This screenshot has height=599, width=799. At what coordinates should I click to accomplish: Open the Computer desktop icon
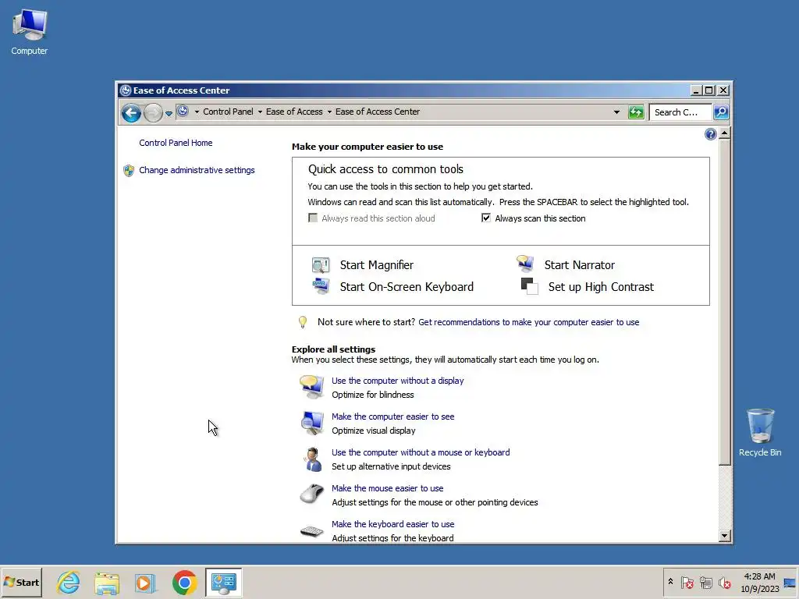tap(30, 31)
